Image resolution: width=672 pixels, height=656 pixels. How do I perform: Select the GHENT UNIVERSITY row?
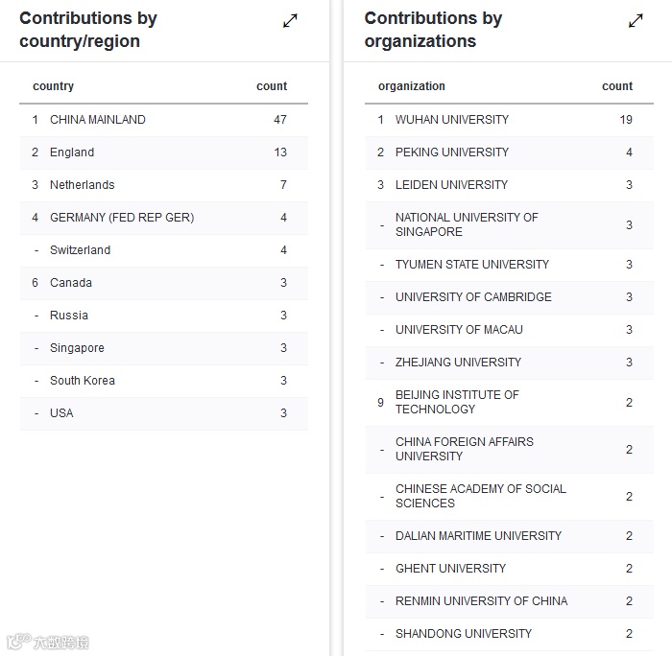tap(450, 569)
